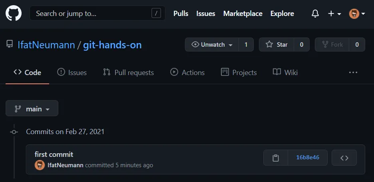Open the IfatNeumann owner profile link
The image size is (374, 182).
pos(46,45)
